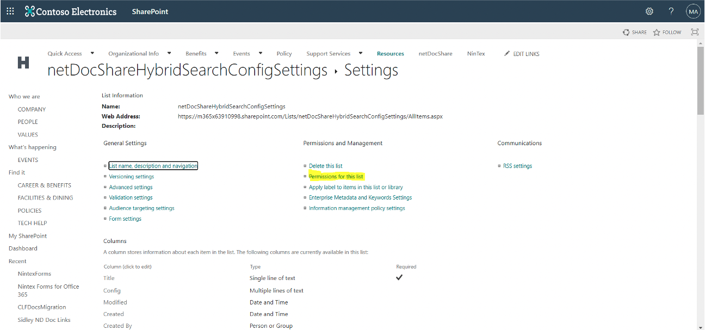Edit the Config column

112,291
